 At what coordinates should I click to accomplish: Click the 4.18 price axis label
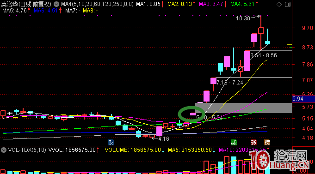(x=308, y=138)
